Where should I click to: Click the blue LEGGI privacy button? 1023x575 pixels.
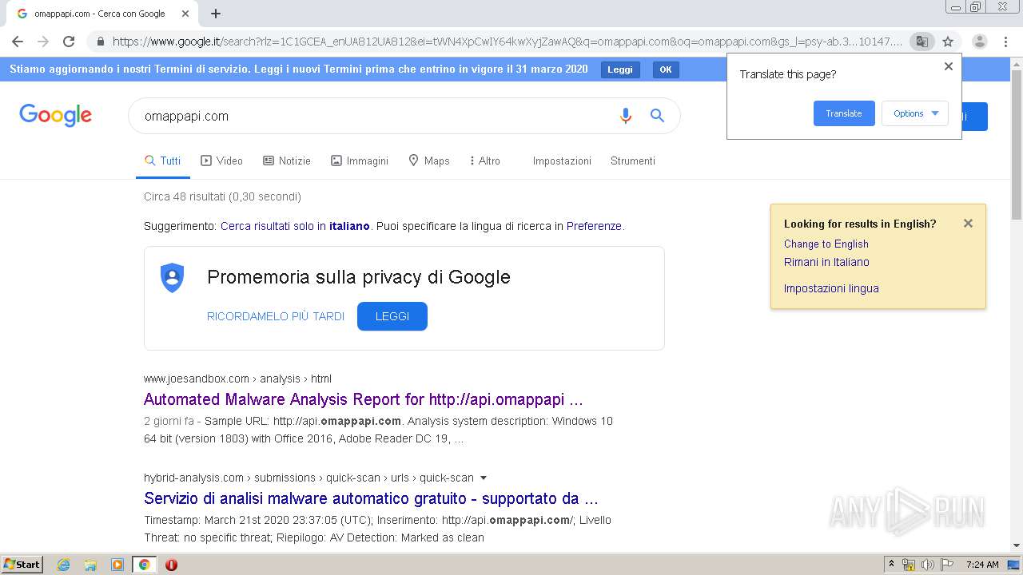pos(392,316)
